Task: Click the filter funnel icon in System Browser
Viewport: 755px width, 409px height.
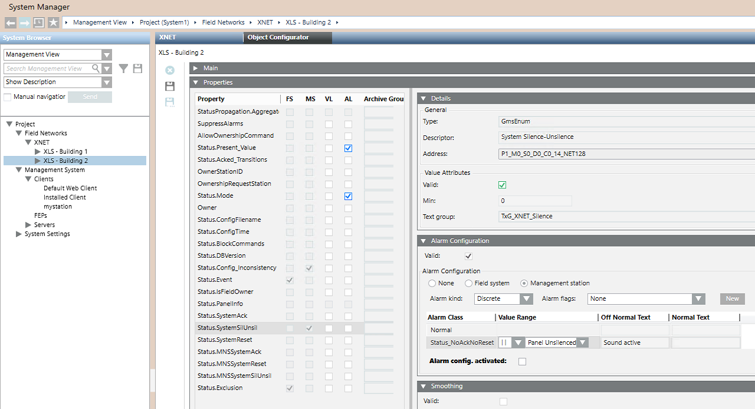Action: pos(123,69)
